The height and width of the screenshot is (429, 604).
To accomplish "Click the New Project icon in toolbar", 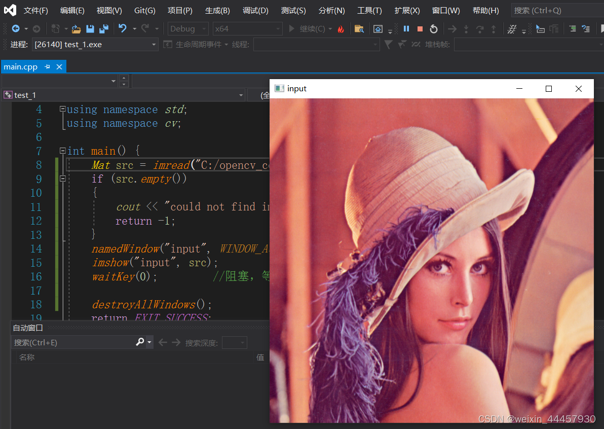I will (x=55, y=28).
